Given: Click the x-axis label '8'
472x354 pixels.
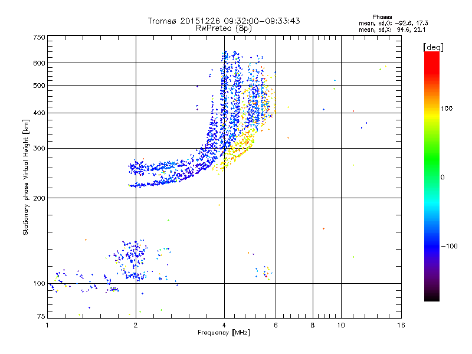Looking at the screenshot, I should pyautogui.click(x=313, y=325).
